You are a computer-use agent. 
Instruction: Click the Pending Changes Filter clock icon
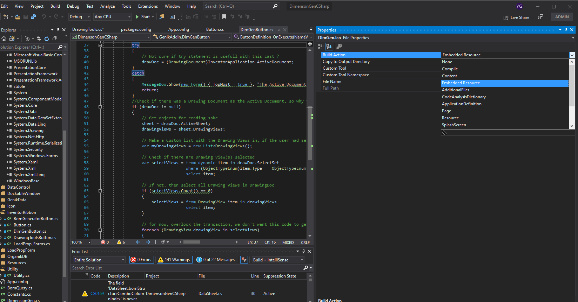tap(27, 38)
